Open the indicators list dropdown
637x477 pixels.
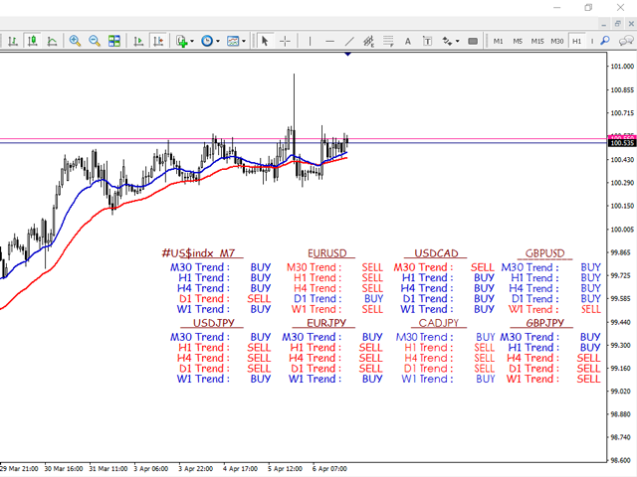(183, 41)
